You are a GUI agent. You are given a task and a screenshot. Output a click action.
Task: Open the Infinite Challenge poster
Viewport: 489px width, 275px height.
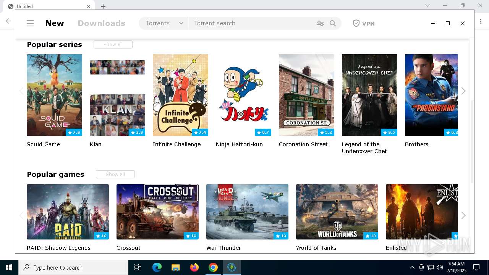tap(180, 95)
